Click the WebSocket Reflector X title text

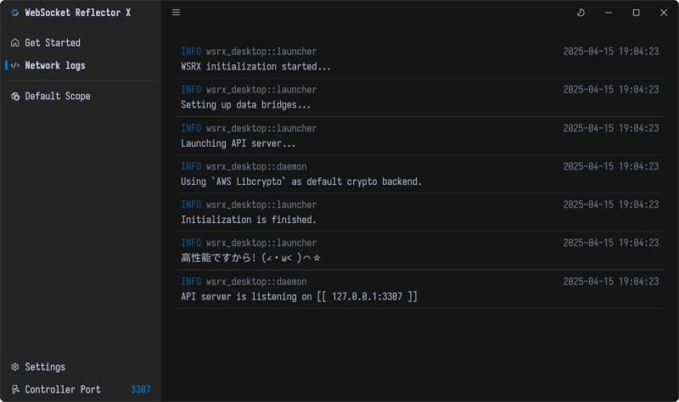point(77,13)
